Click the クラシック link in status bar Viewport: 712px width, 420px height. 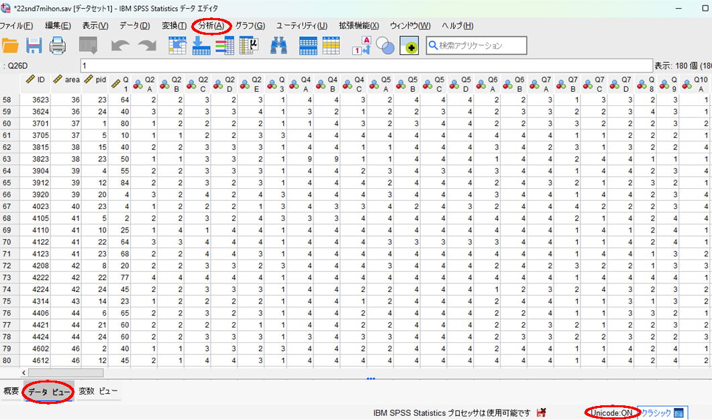(x=655, y=413)
